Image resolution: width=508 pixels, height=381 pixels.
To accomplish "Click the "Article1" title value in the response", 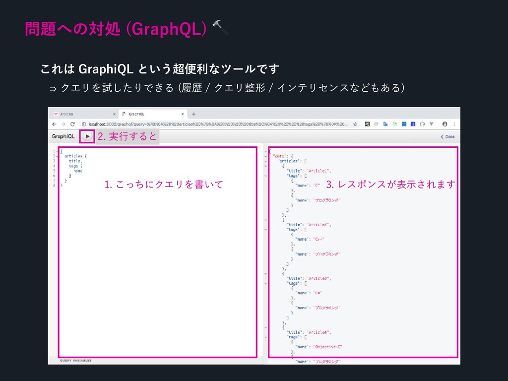I will click(319, 171).
